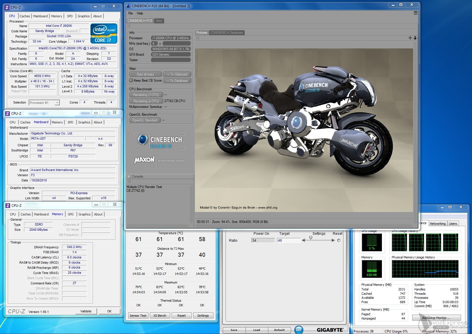The height and width of the screenshot is (334, 472).
Task: Click the MAXON logo in CINEBENCH
Action: pyautogui.click(x=144, y=160)
